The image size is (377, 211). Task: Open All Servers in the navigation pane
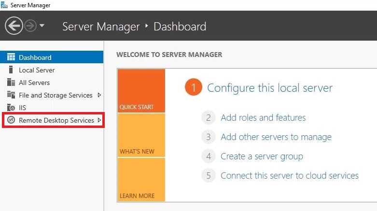pyautogui.click(x=52, y=82)
